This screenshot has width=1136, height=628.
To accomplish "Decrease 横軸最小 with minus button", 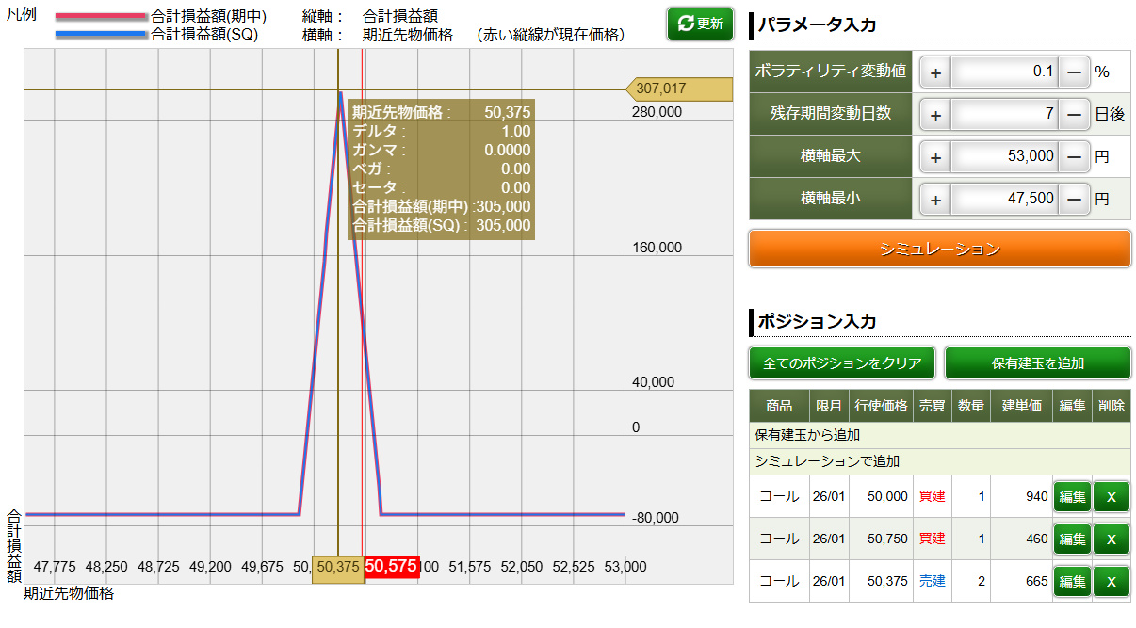I will pos(1074,200).
